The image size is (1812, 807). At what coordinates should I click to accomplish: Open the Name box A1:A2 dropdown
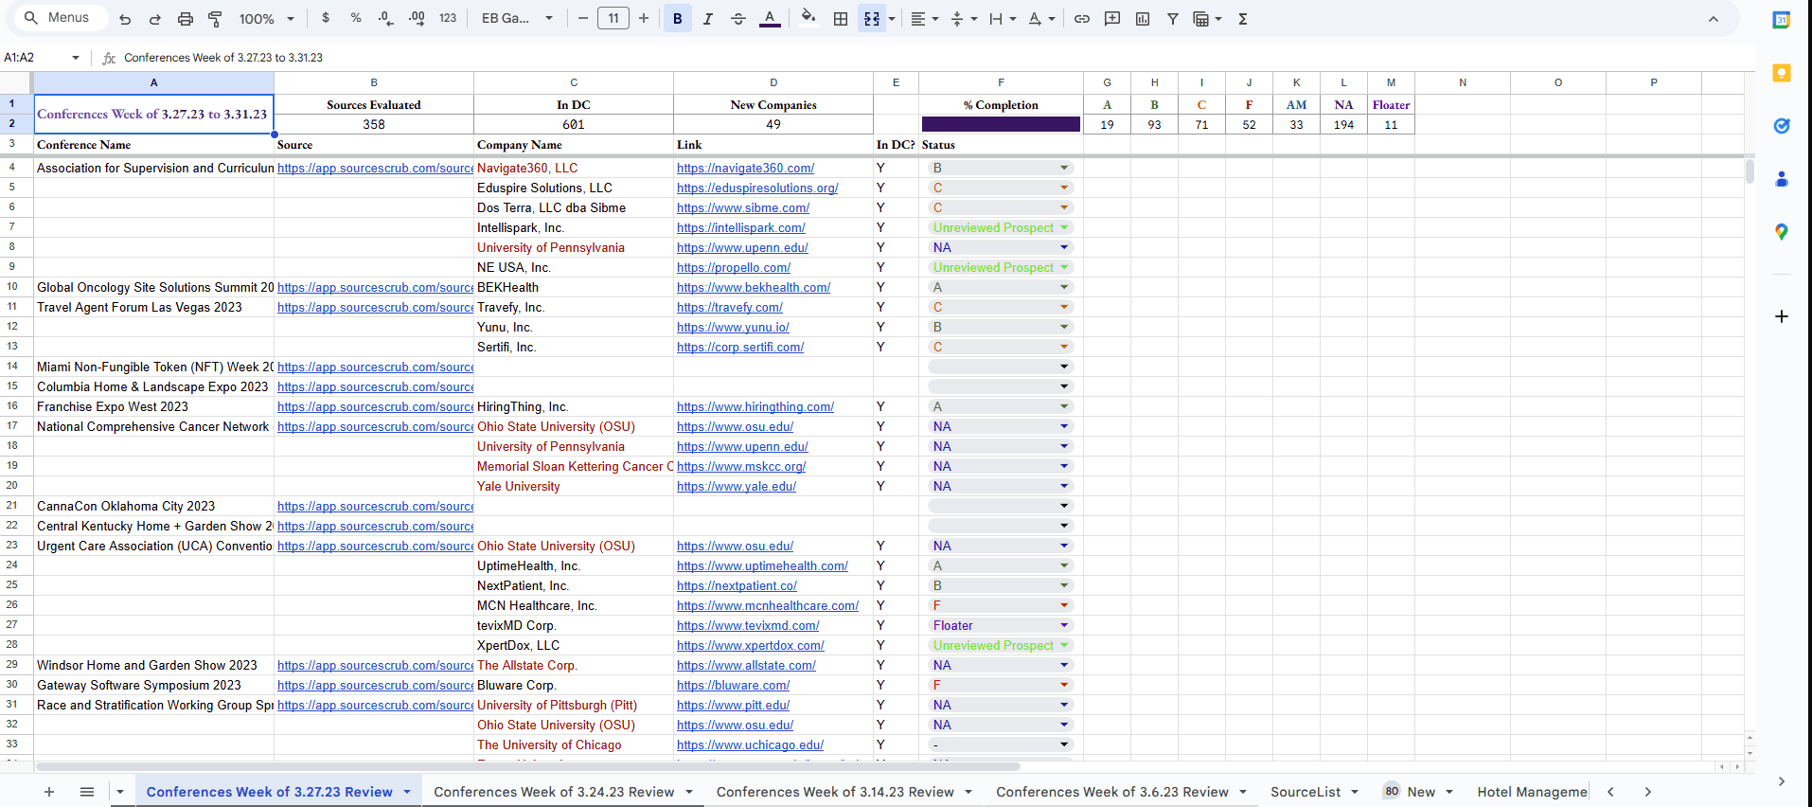pyautogui.click(x=76, y=58)
